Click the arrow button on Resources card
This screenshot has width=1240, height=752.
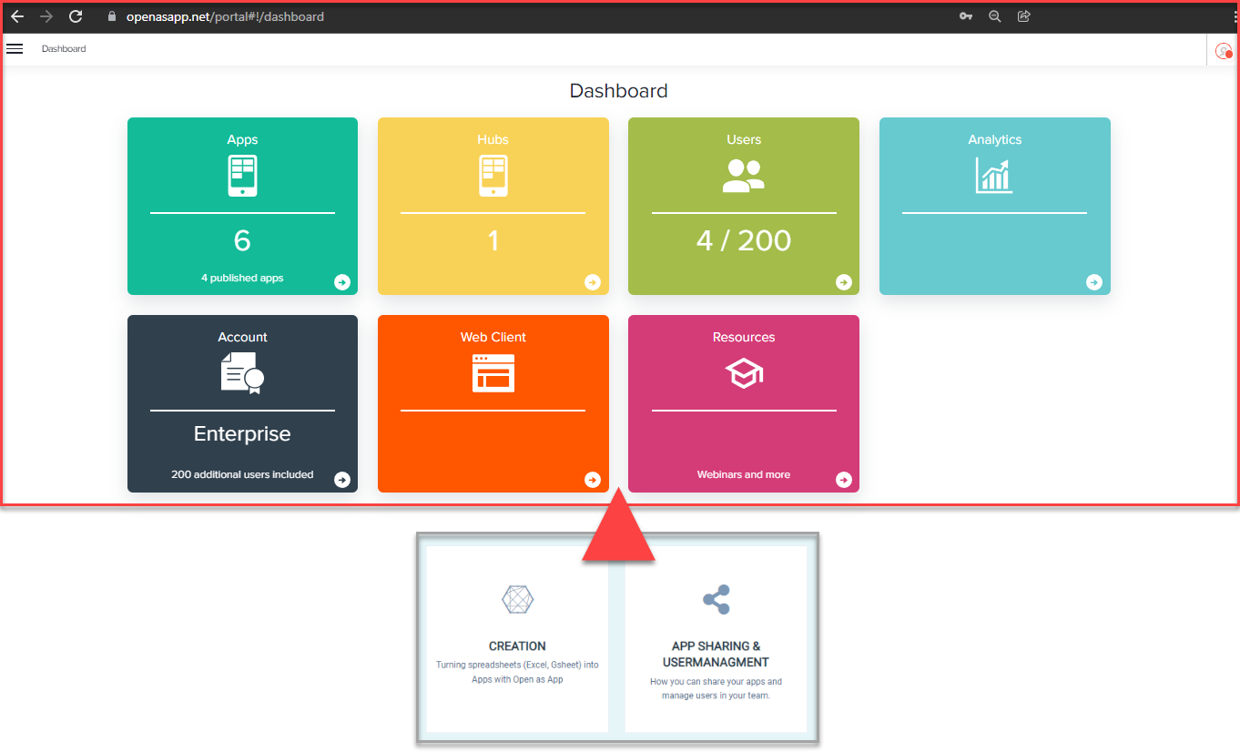844,480
